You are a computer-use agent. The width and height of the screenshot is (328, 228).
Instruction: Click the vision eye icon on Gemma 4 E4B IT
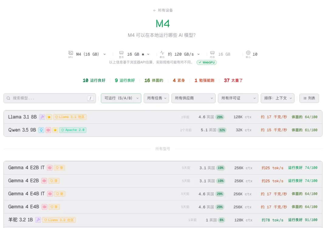tap(50, 194)
